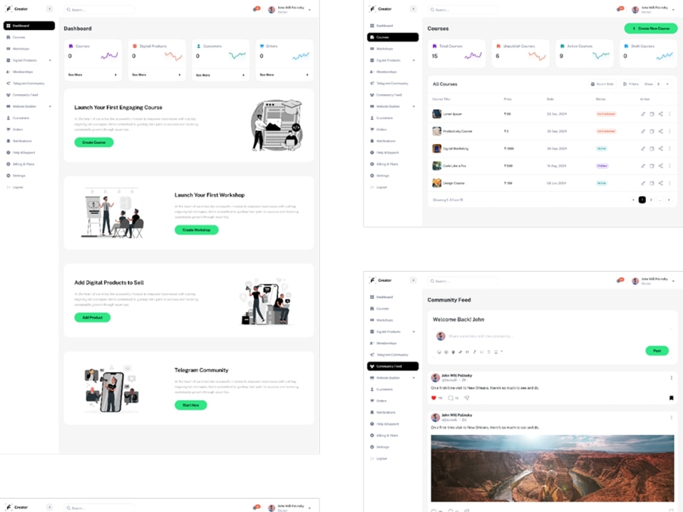683x512 pixels.
Task: Click the Post button in Community Feed
Action: tap(657, 351)
